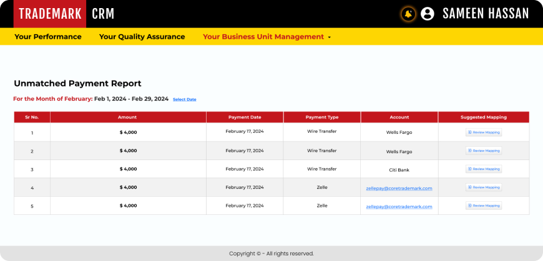Viewport: 543px width, 261px height.
Task: Expand Your Business Unit Management dropdown
Action: click(x=267, y=37)
